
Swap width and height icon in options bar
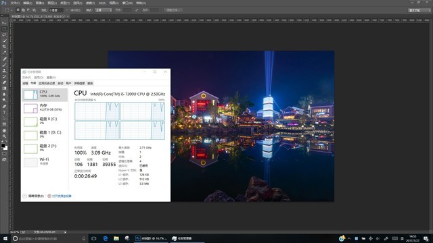pos(137,10)
